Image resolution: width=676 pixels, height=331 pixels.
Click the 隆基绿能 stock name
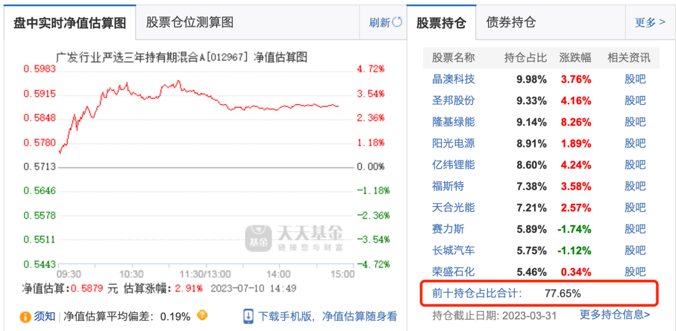click(453, 122)
